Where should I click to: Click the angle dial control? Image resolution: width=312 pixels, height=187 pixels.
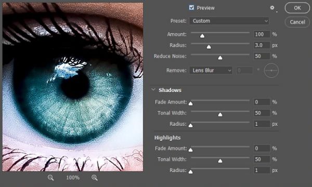coord(271,71)
